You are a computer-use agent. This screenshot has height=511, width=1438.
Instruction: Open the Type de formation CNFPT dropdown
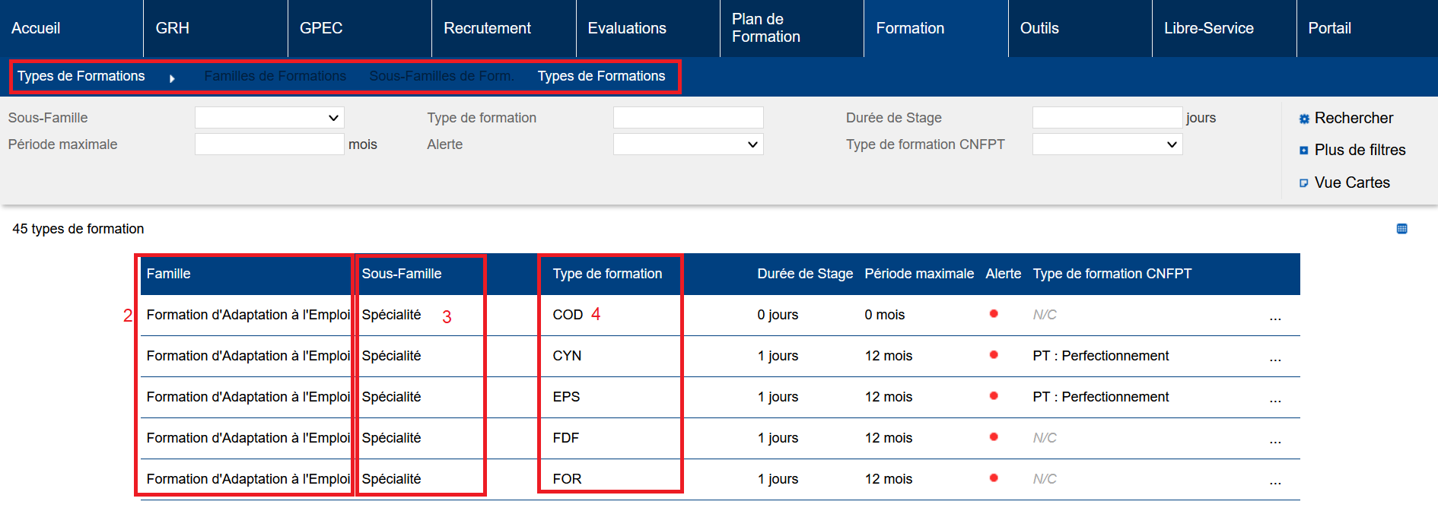1106,144
